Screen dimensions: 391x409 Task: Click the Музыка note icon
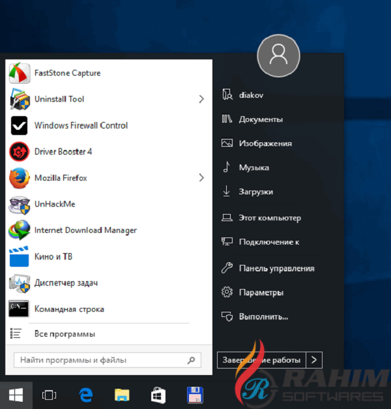(227, 167)
